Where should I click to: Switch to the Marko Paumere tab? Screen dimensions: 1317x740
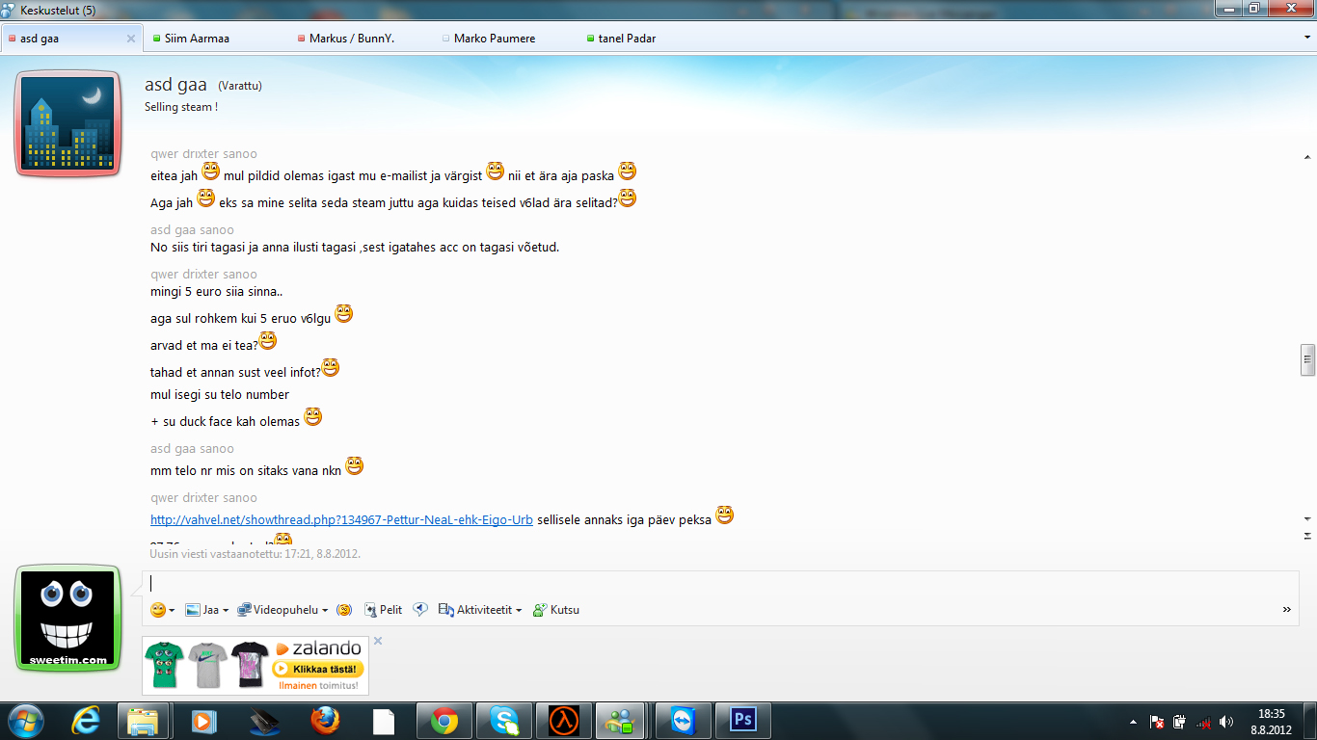pyautogui.click(x=489, y=39)
